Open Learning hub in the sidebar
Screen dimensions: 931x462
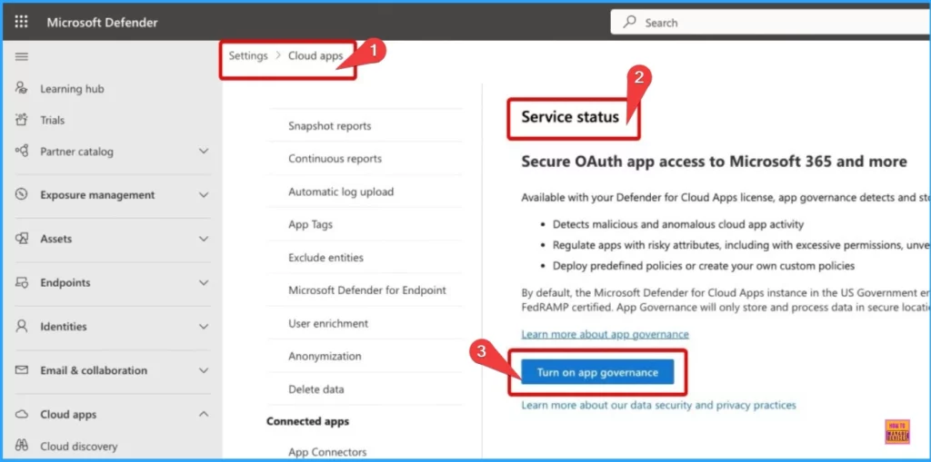(72, 89)
